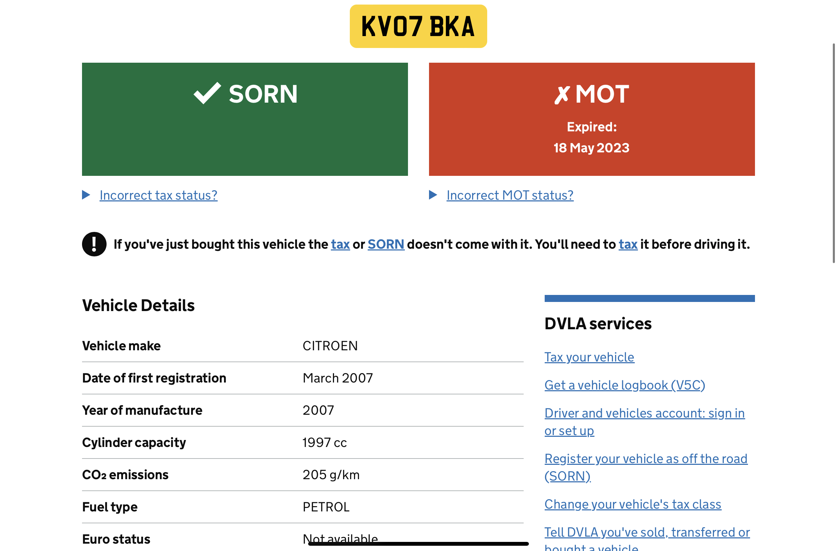Select the 2007 year of manufacture value
Viewport: 837px width, 551px height.
(318, 410)
